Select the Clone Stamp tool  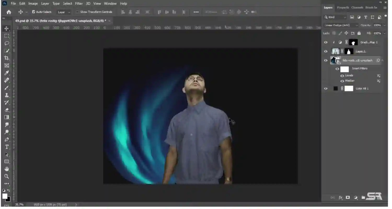tap(7, 95)
